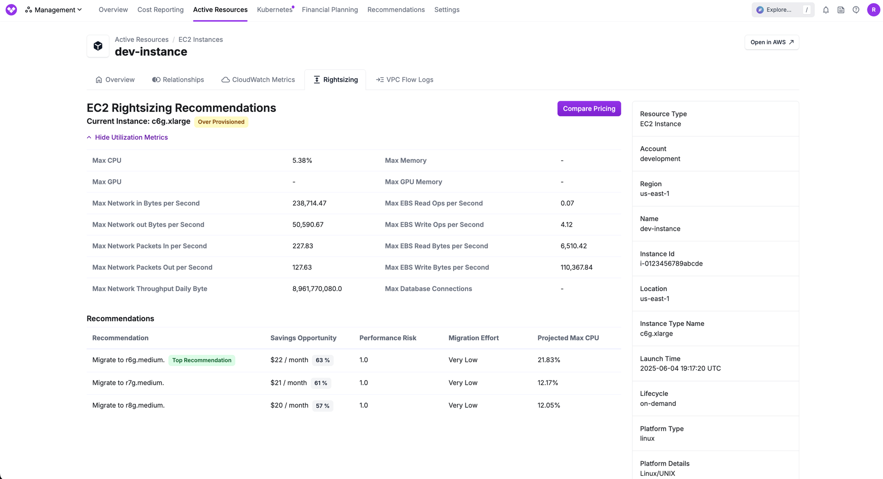Open the documentation page icon
883x479 pixels.
tap(841, 10)
